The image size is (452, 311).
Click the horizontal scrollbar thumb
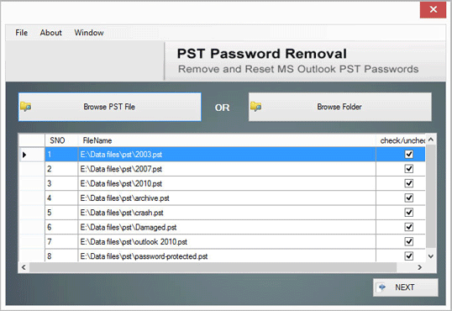click(213, 267)
